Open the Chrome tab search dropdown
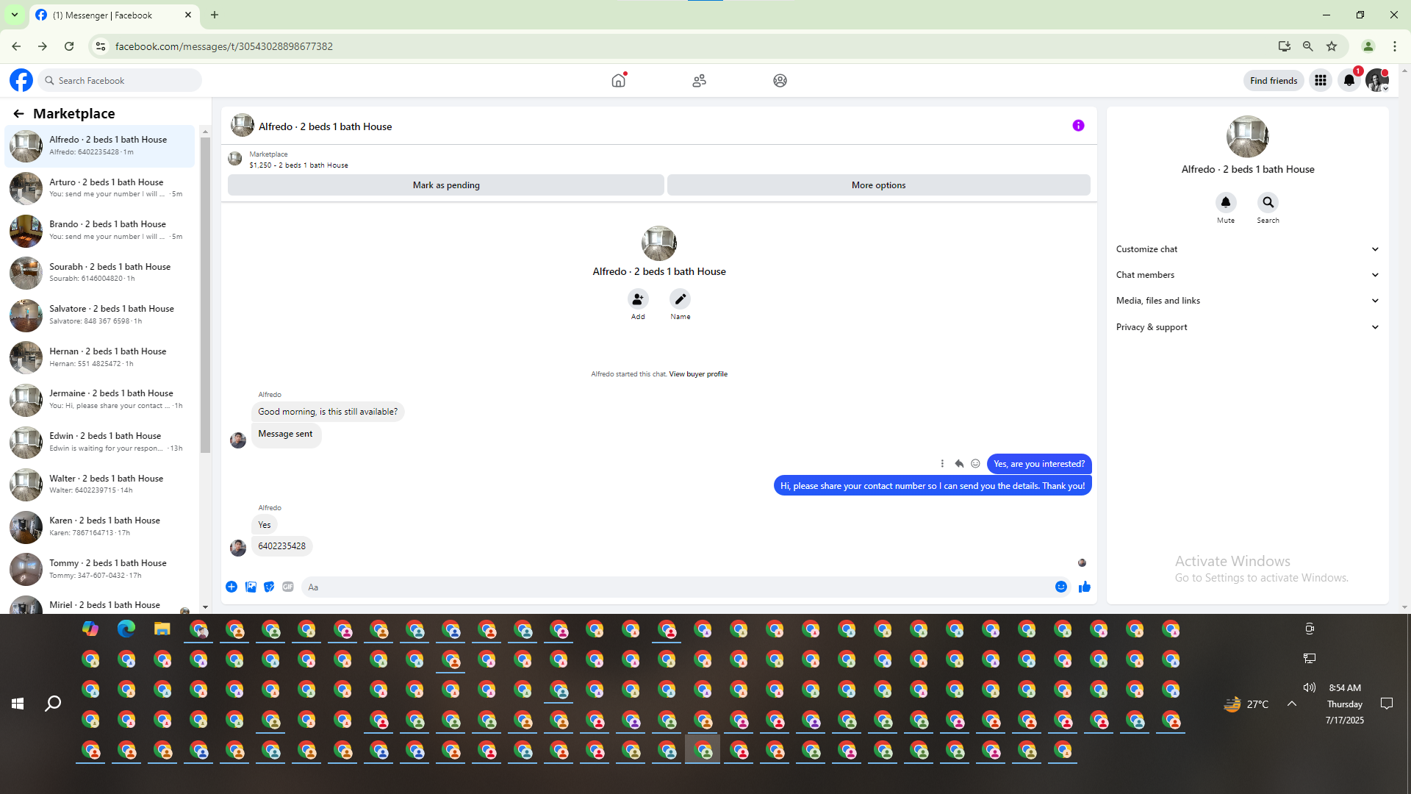Viewport: 1411px width, 794px height. (15, 15)
